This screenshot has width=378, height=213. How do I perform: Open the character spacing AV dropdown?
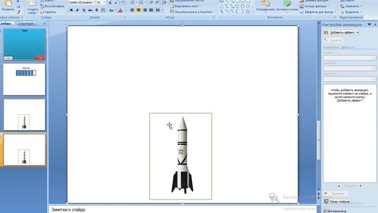point(103,10)
